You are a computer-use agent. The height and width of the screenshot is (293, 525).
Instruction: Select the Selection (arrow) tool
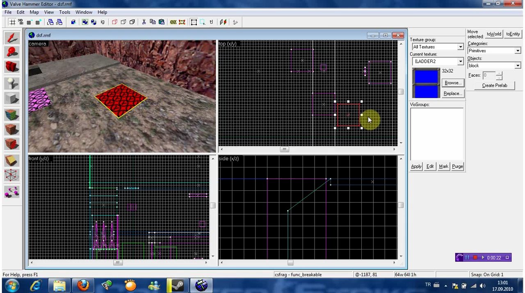(x=12, y=38)
